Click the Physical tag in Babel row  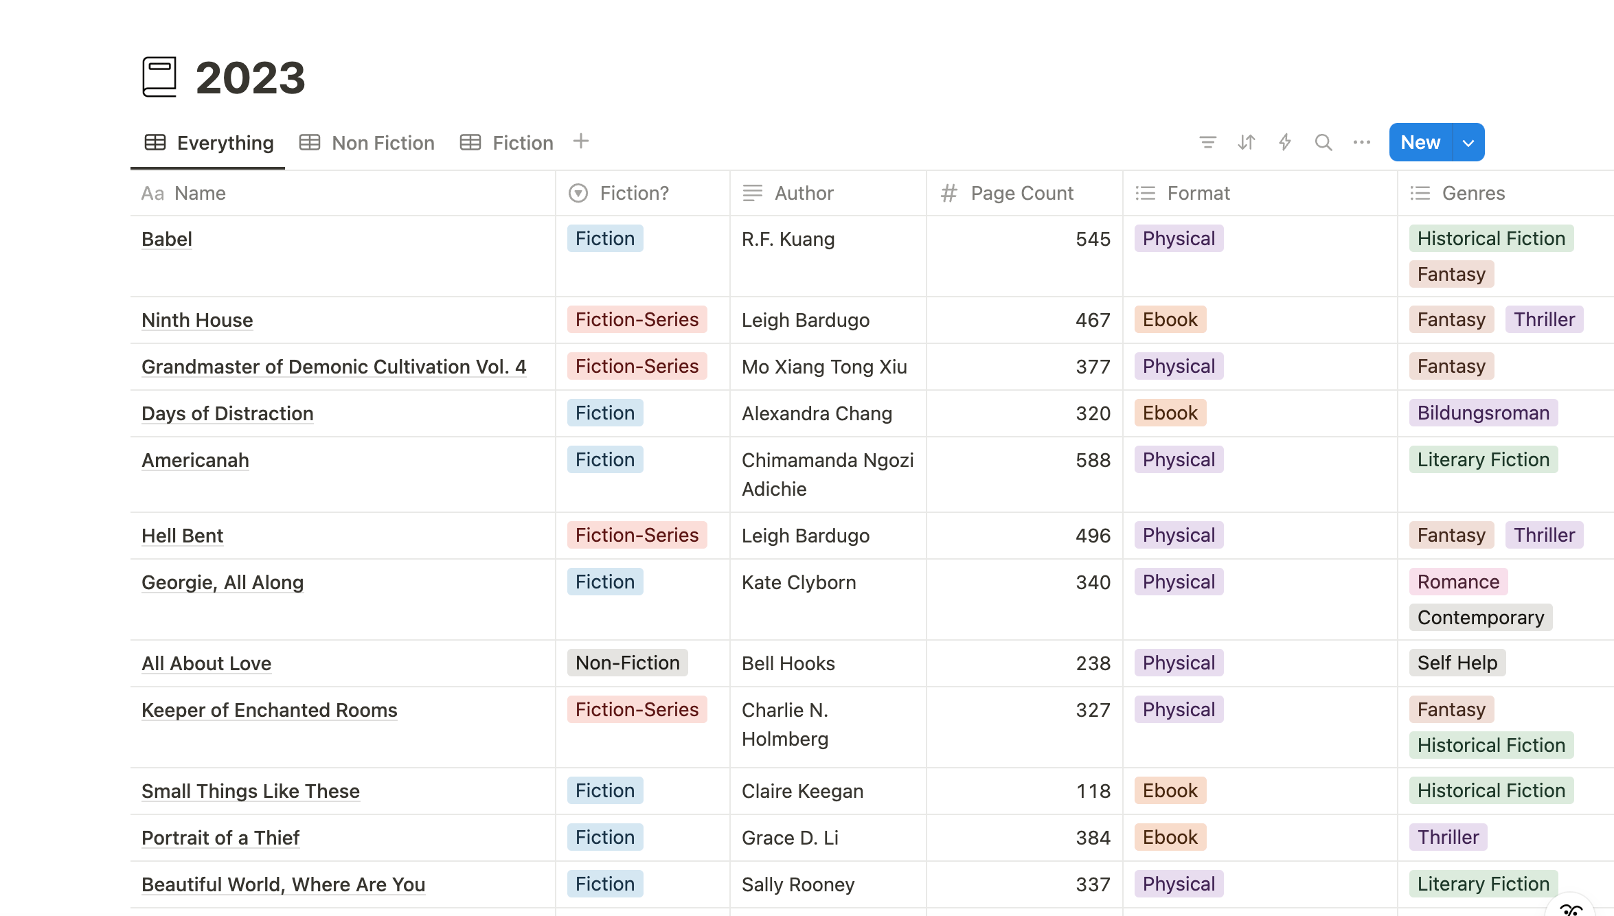coord(1179,238)
